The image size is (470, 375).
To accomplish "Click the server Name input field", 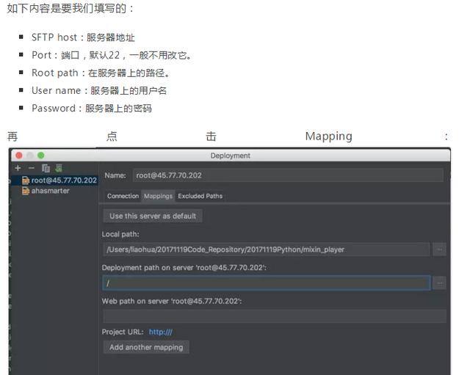I will tap(288, 175).
